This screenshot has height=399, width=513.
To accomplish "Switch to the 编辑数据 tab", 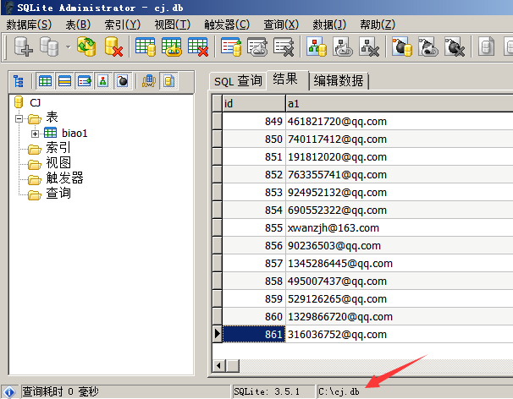I will coord(338,81).
